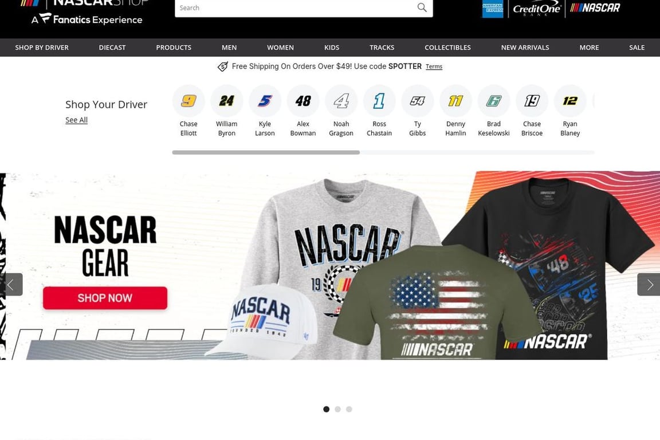
Task: Open Diecast menu
Action: tap(112, 48)
